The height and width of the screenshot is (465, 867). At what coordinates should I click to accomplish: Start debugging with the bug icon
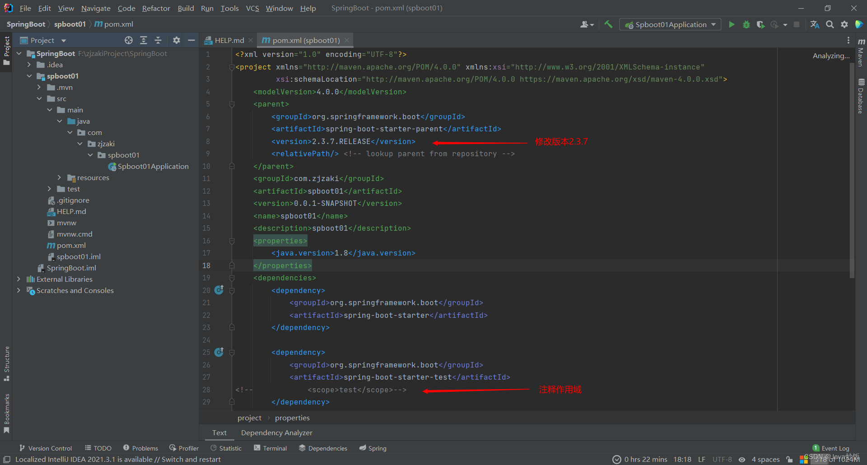pyautogui.click(x=746, y=24)
